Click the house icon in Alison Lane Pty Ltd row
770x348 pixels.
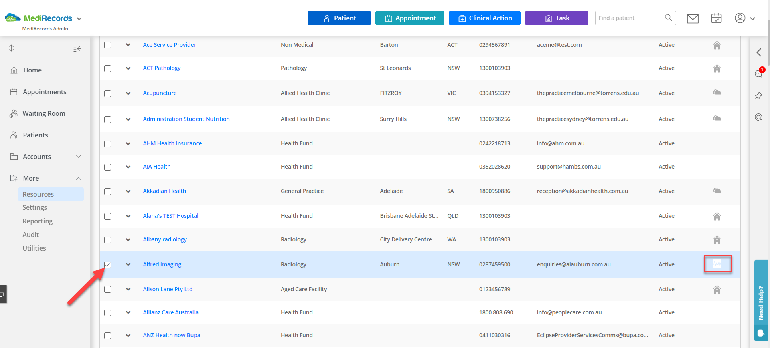(717, 290)
